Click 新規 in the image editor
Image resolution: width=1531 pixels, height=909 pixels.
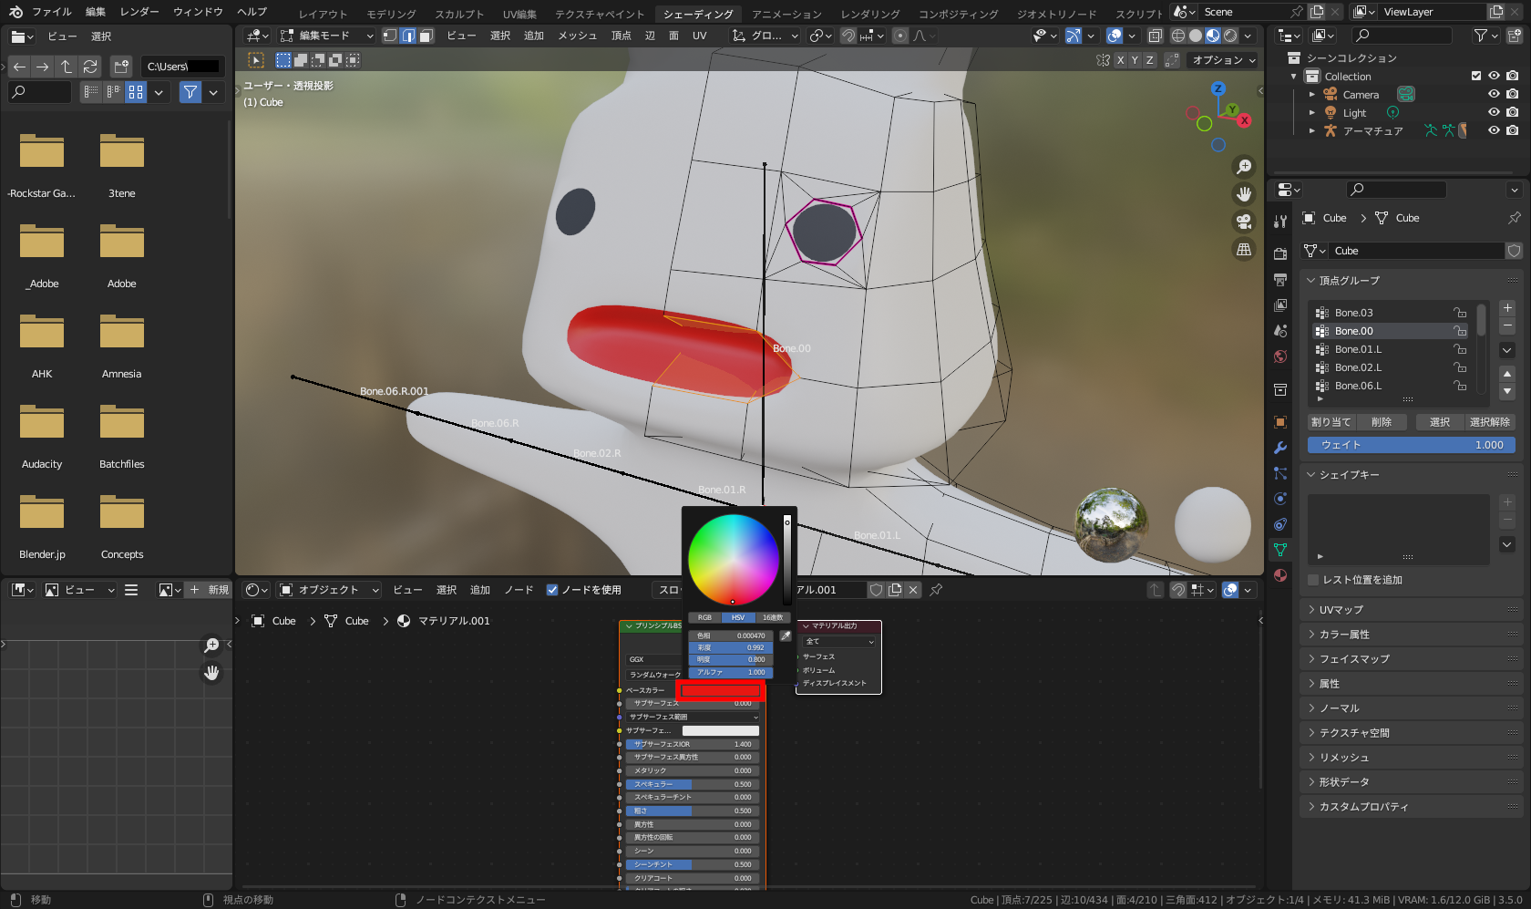[x=209, y=590]
